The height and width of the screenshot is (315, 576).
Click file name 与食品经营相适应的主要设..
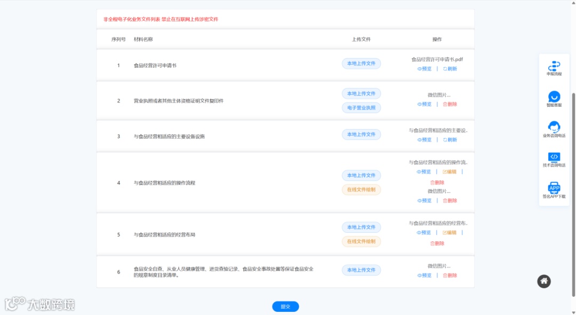438,130
